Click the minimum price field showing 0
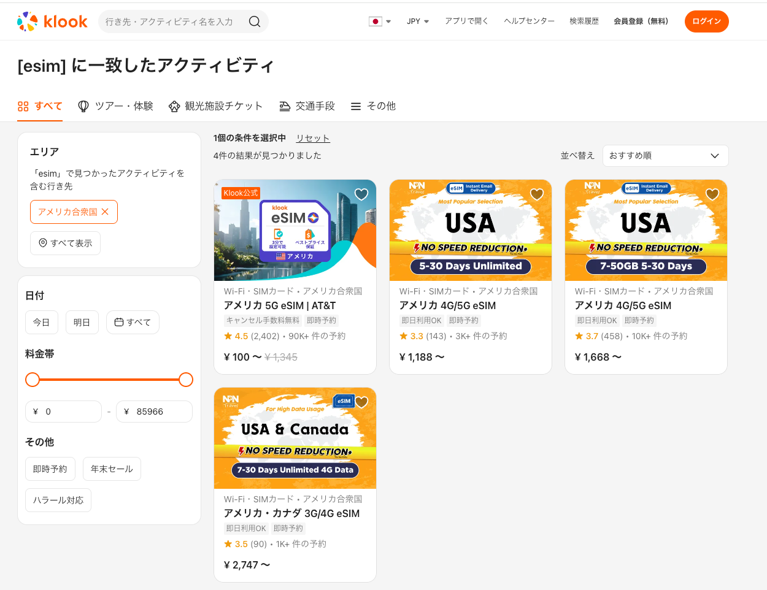 [63, 412]
